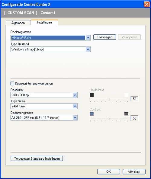Image resolution: width=151 pixels, height=179 pixels.
Task: Click the Afbreken button
Action: 134,171
